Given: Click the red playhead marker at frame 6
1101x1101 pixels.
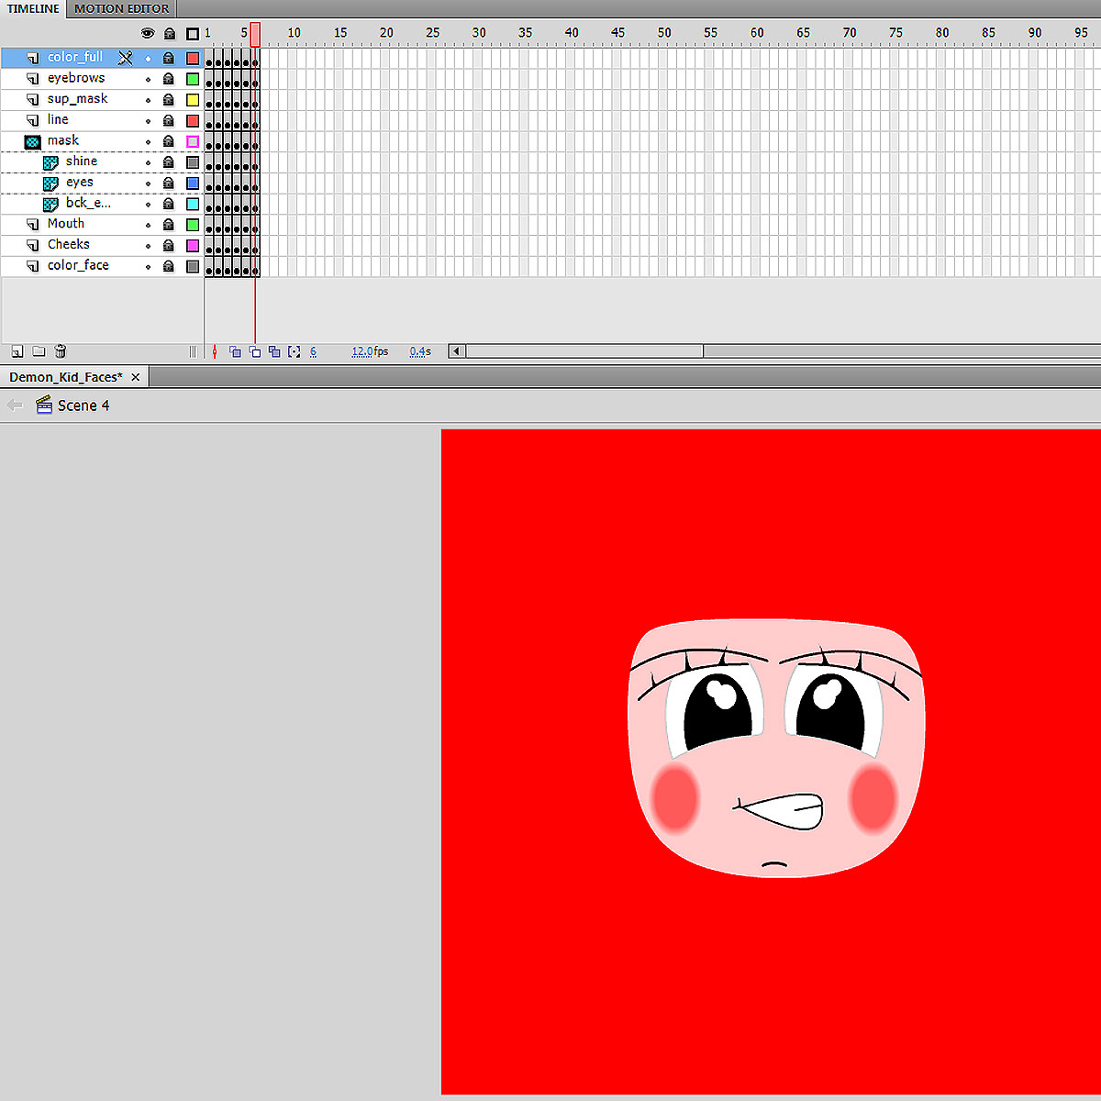Looking at the screenshot, I should (255, 35).
